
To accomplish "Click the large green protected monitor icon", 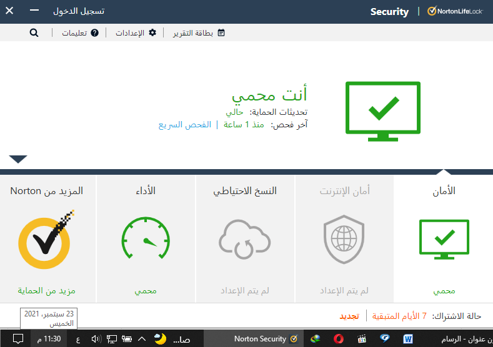I will [x=383, y=111].
